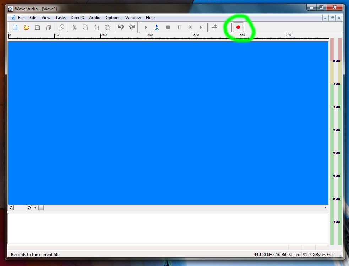
Task: Copy the selection via toolbar
Action: [86, 27]
